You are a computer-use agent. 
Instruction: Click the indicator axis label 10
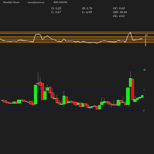146,35
